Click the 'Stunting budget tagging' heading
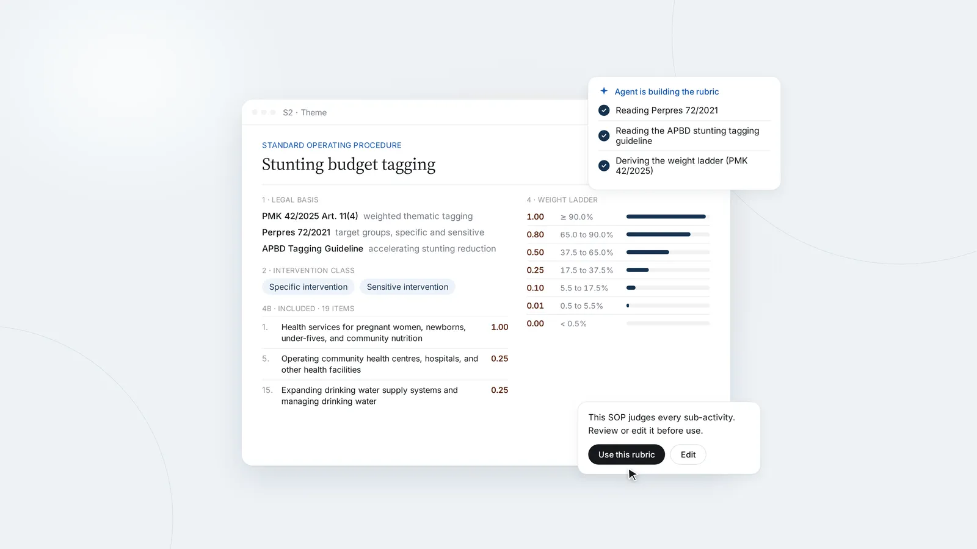Screen dimensions: 977x549 (x=349, y=165)
